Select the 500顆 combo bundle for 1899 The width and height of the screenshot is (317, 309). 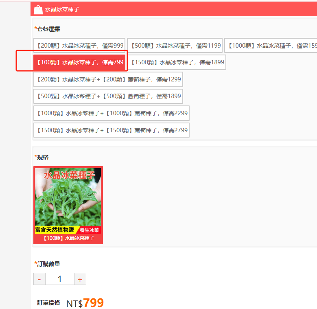click(x=108, y=96)
